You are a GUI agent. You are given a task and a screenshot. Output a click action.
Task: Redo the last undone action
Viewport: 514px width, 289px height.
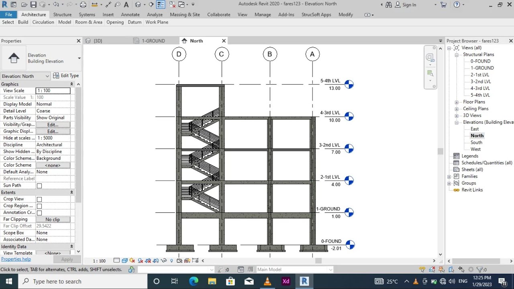(x=69, y=5)
